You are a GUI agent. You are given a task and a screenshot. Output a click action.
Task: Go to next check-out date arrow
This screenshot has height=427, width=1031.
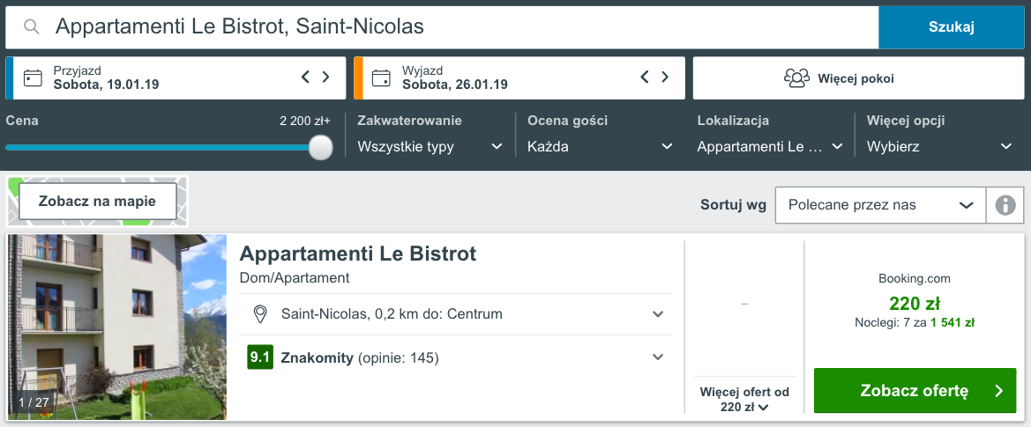tap(666, 77)
